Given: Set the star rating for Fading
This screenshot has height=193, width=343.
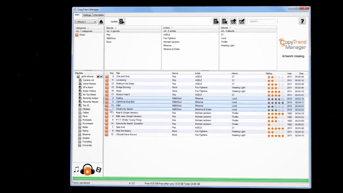Looking at the screenshot, I should pos(275,99).
